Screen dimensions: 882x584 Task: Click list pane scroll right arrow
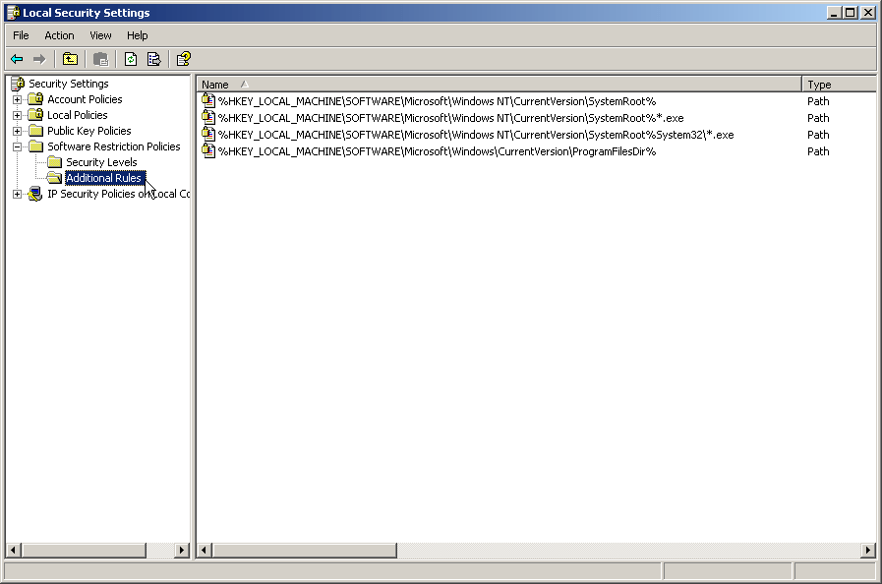[868, 551]
